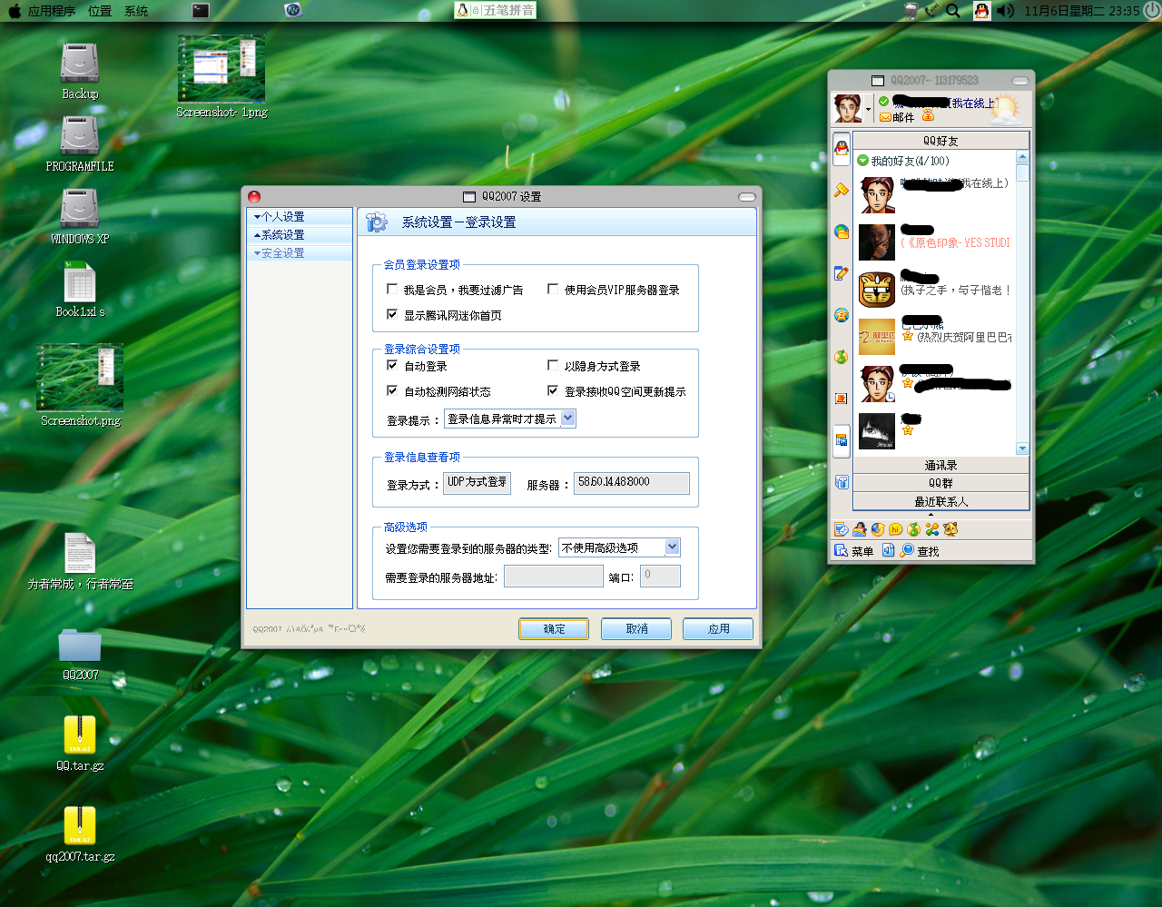Click the yellow 'hi' chat bubble icon
1162x907 pixels.
[896, 529]
